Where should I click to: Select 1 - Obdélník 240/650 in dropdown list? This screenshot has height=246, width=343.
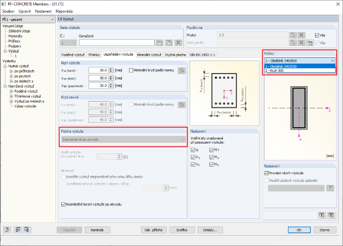300,66
